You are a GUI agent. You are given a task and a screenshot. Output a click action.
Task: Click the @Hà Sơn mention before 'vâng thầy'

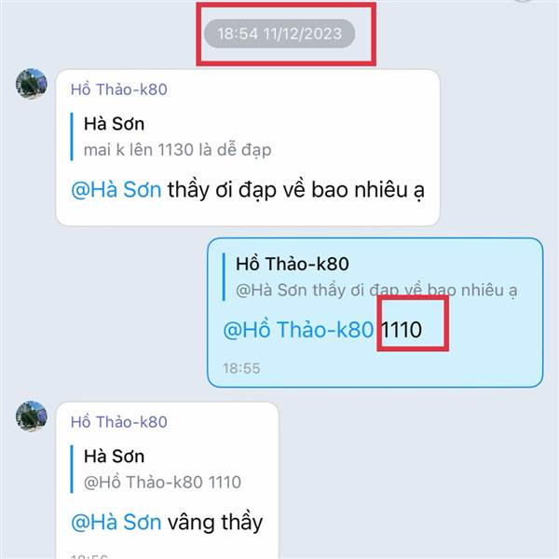(116, 523)
